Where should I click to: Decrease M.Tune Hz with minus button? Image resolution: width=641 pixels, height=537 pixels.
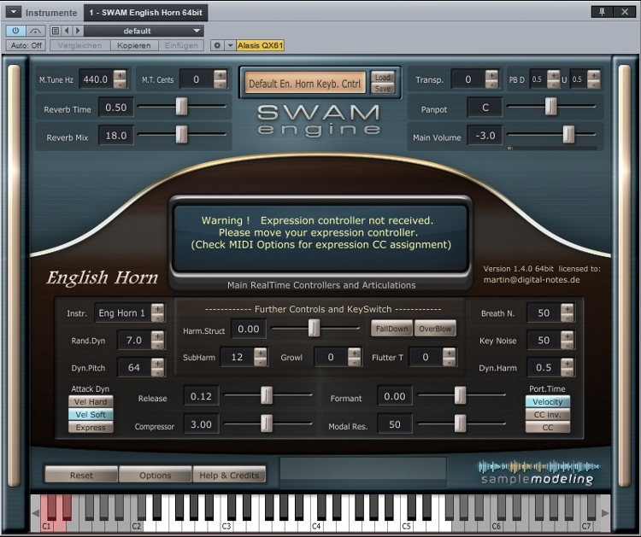[121, 85]
